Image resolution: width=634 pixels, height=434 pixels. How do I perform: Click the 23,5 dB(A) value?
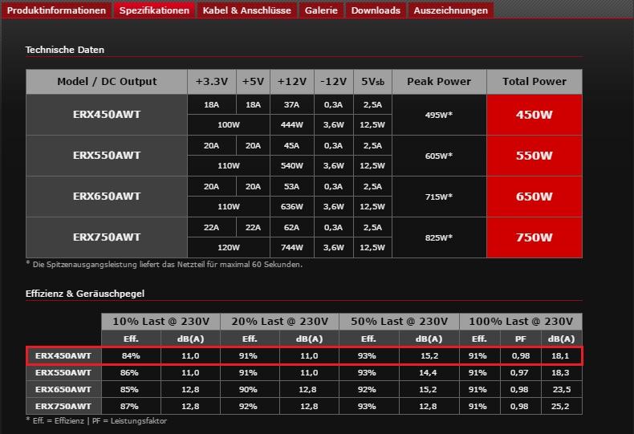(x=561, y=390)
